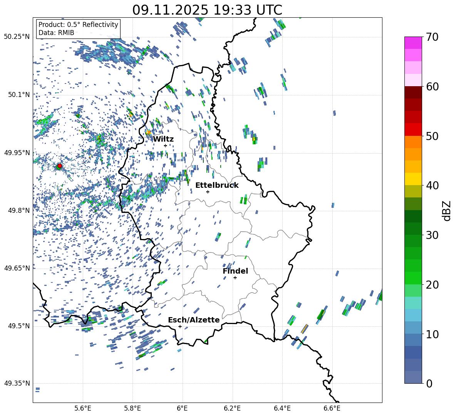
Task: Click the Ettelbruck location cross marker
Action: (208, 192)
